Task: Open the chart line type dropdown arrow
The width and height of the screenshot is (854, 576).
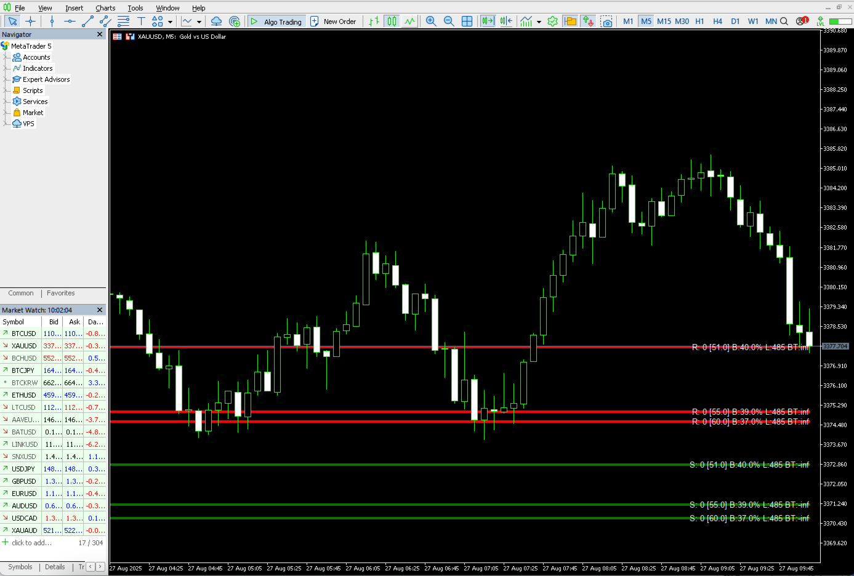Action: click(199, 22)
